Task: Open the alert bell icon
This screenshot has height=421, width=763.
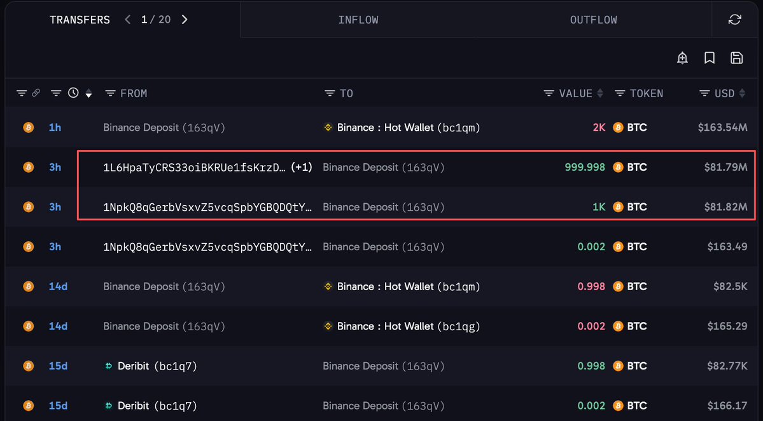Action: click(x=683, y=58)
